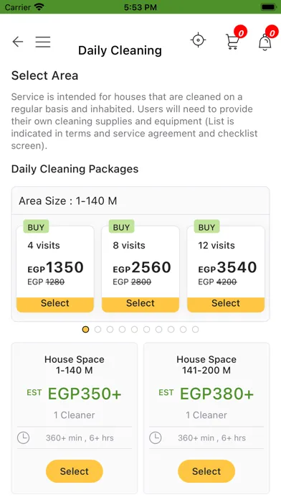Open the shopping cart
The height and width of the screenshot is (500, 281).
[x=233, y=42]
